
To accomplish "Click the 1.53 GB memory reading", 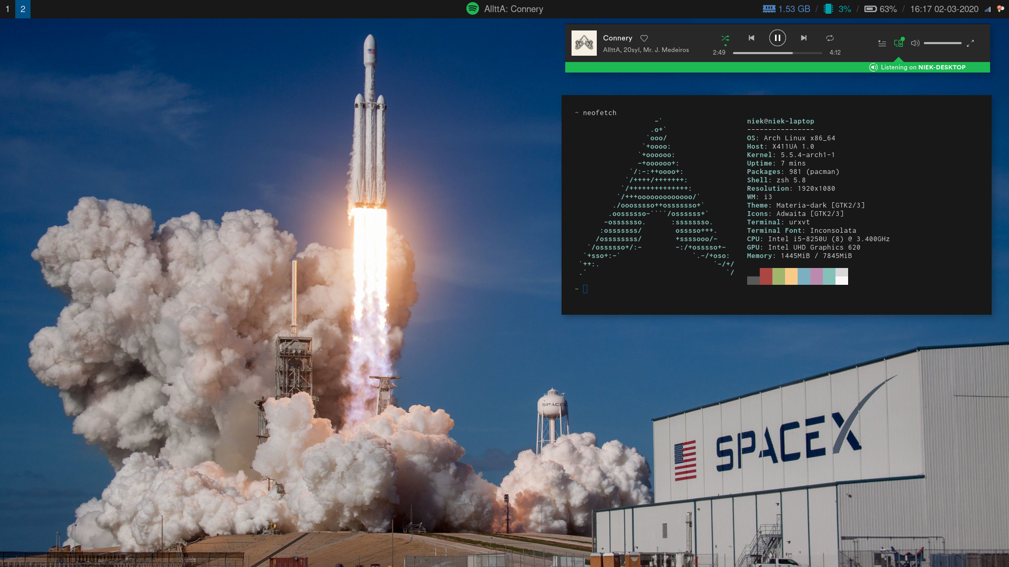I will click(794, 9).
